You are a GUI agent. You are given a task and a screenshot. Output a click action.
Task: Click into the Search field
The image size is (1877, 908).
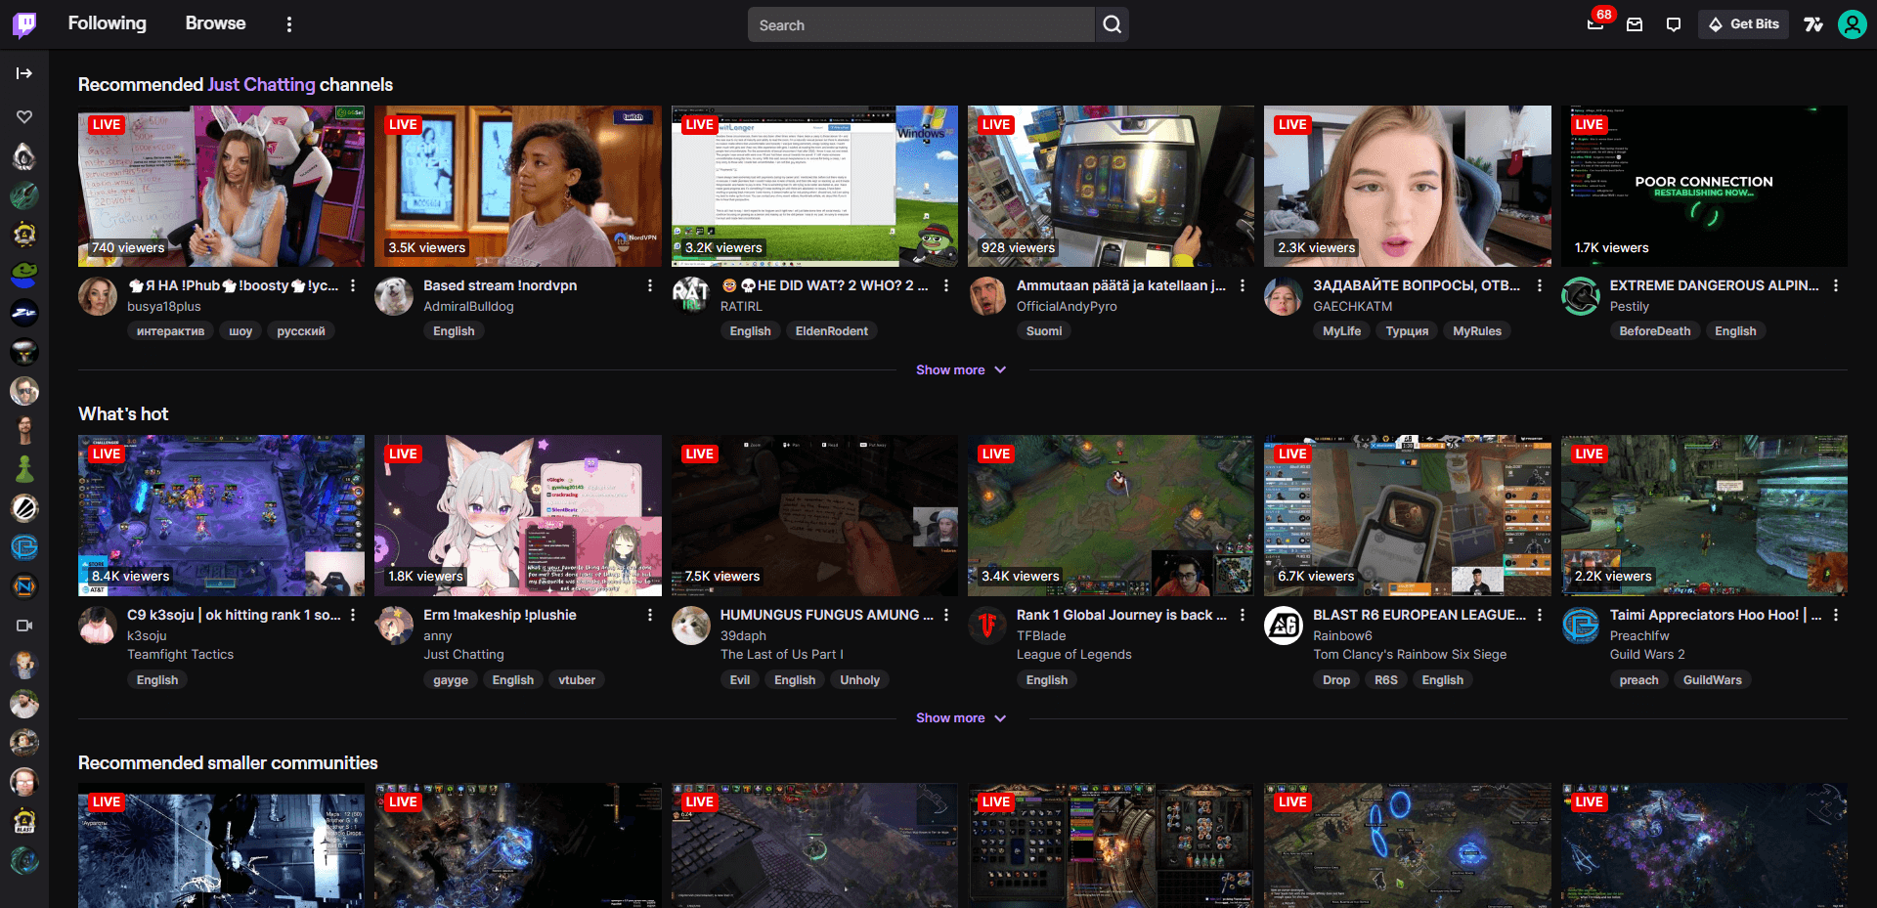pos(921,24)
